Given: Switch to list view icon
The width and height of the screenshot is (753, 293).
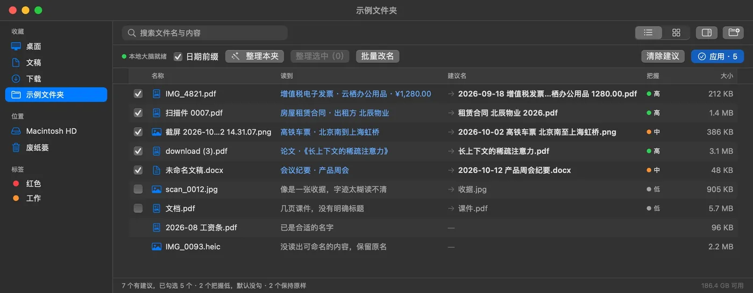Looking at the screenshot, I should click(648, 33).
